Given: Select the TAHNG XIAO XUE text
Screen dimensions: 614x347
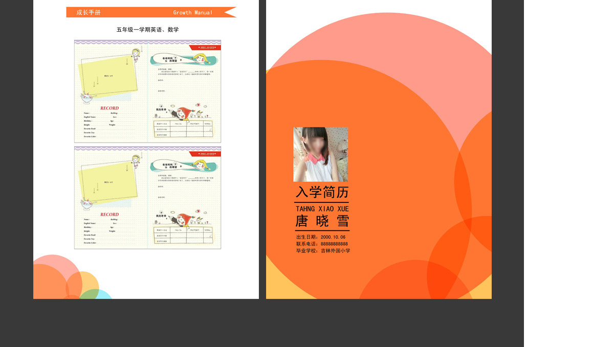Looking at the screenshot, I should point(322,209).
